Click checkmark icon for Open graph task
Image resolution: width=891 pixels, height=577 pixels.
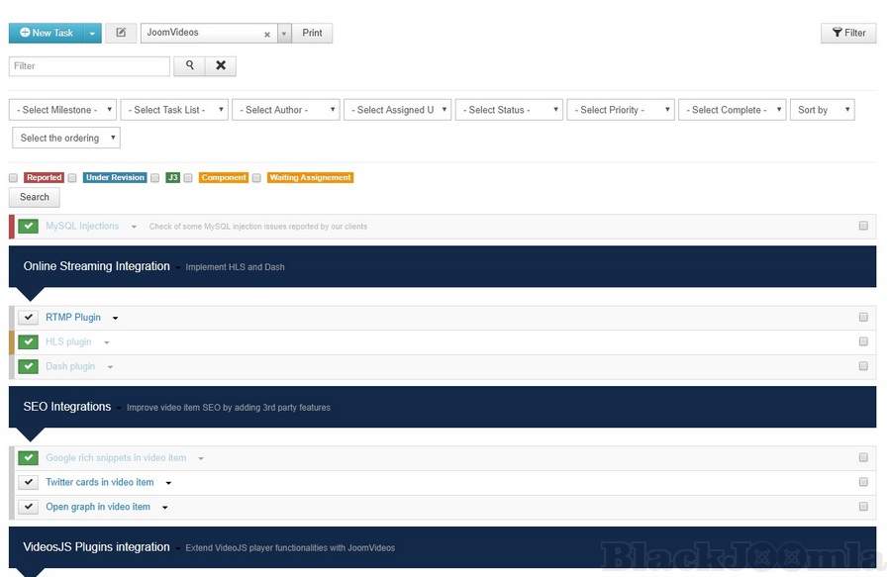pyautogui.click(x=28, y=507)
